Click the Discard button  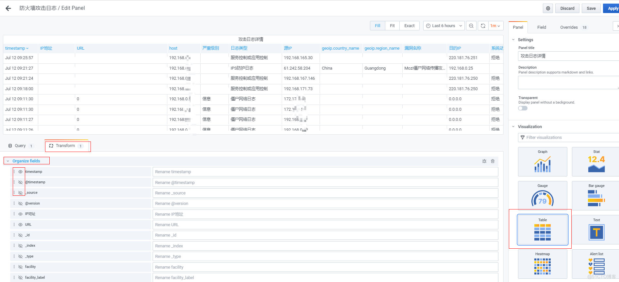click(x=567, y=8)
